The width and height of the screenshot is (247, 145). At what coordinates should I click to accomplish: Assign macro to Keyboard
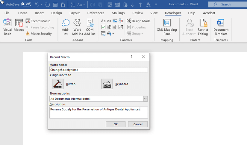107,84
